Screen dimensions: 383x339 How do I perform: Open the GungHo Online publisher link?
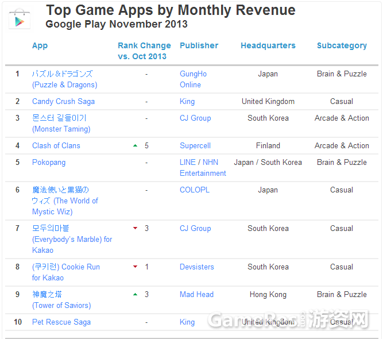point(193,79)
